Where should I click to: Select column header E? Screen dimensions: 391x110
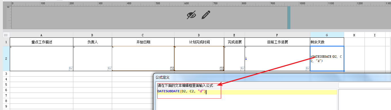234,35
